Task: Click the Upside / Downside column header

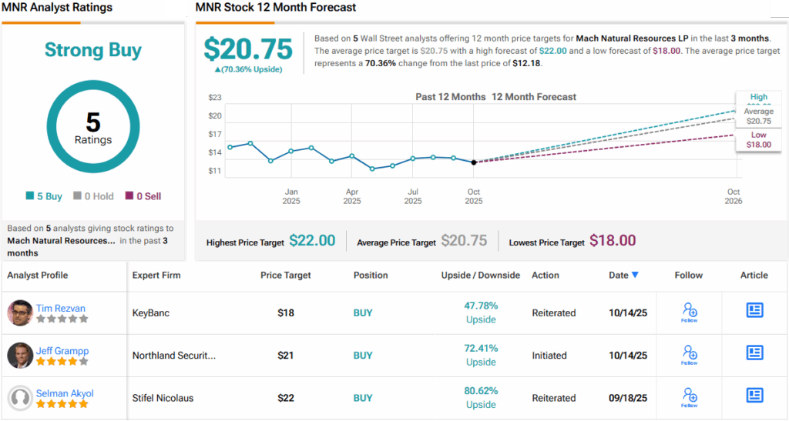Action: pos(480,276)
